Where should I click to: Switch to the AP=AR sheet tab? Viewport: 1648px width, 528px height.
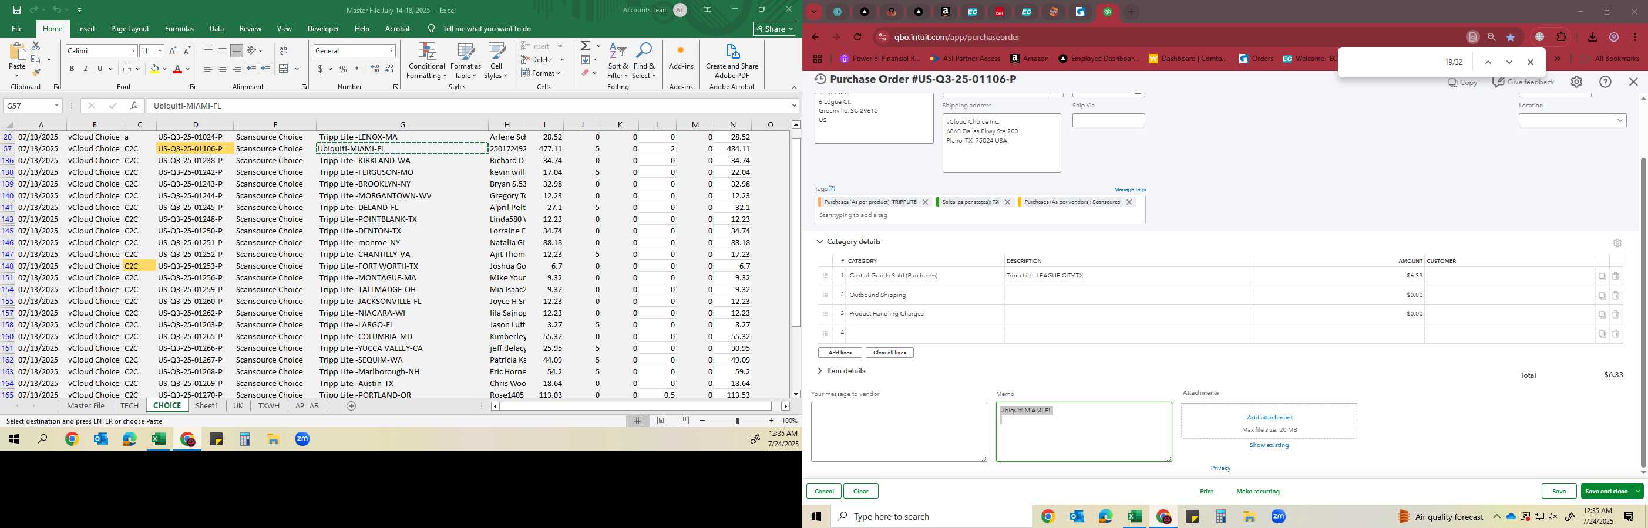pos(307,406)
